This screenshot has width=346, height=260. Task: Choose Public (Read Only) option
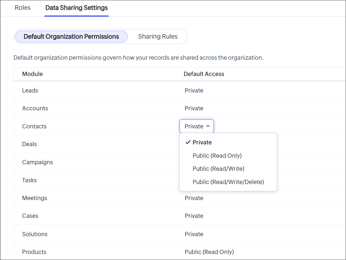pos(217,156)
